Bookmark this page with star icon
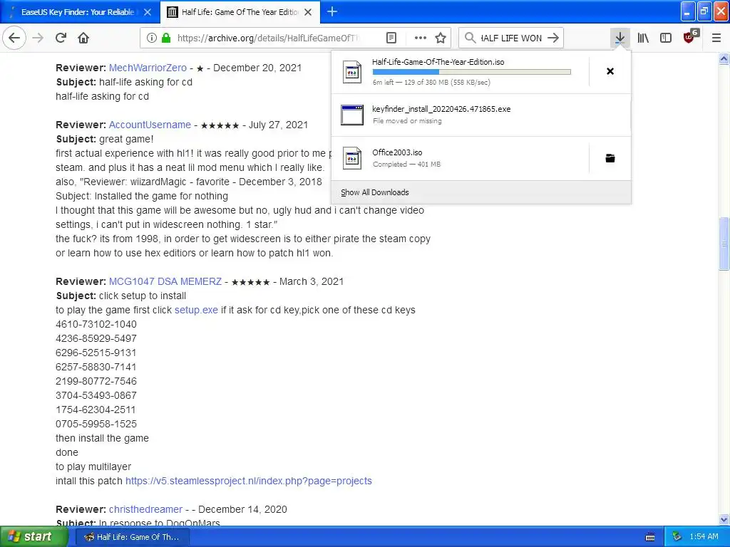This screenshot has height=547, width=730. [441, 38]
